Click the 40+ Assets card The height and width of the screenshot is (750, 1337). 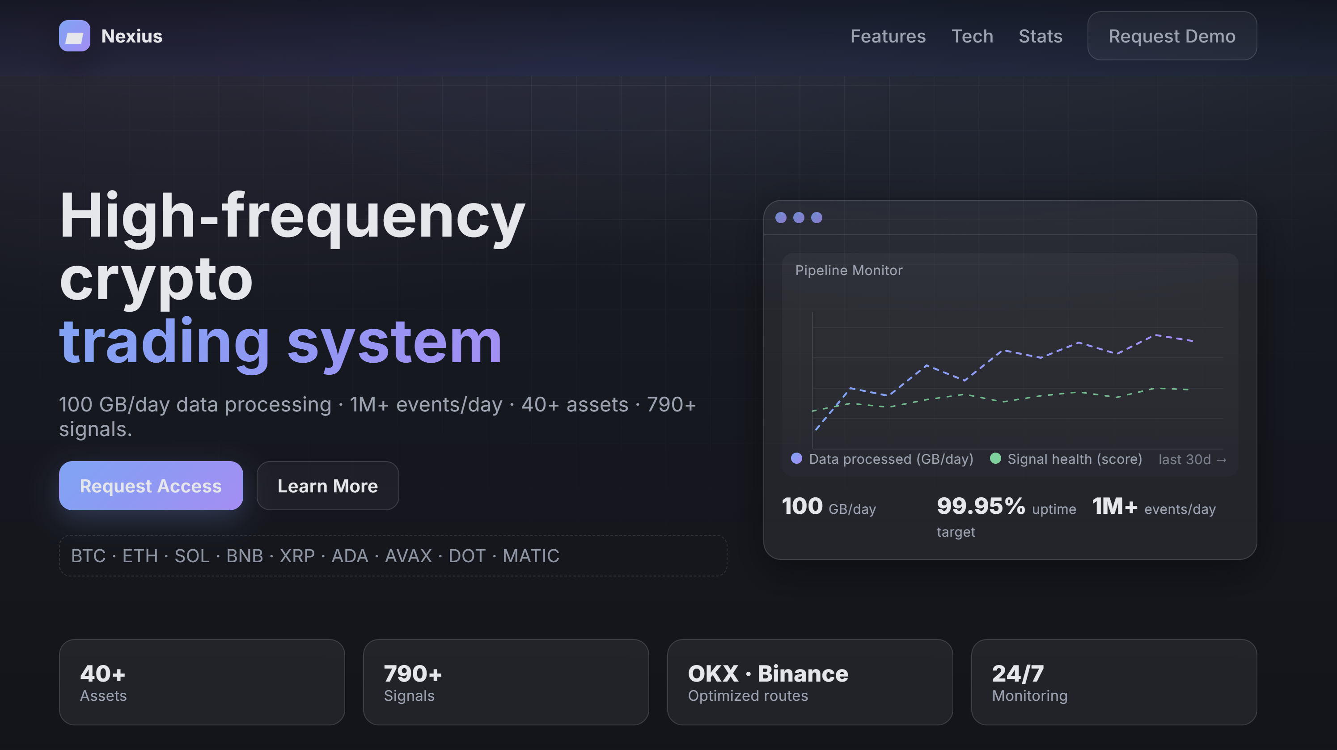click(201, 682)
